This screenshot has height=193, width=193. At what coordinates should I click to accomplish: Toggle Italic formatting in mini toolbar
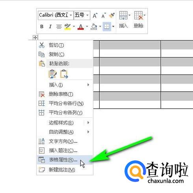(x=50, y=26)
